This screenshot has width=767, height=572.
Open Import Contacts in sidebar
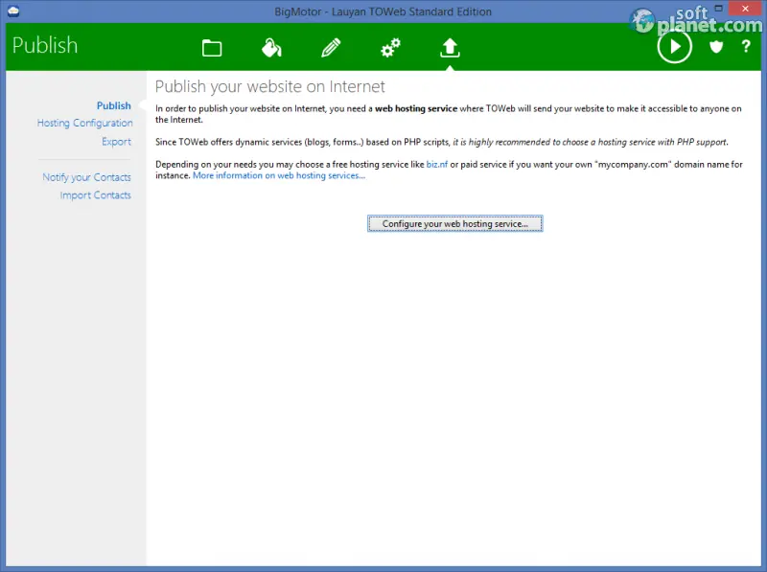click(95, 195)
